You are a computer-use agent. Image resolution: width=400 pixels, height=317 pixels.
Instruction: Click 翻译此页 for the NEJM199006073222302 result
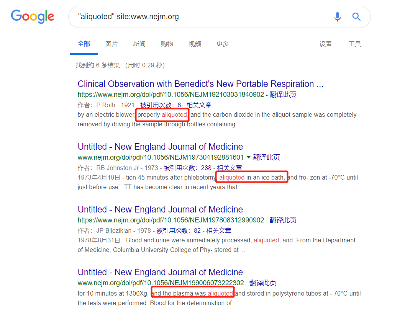pyautogui.click(x=263, y=283)
